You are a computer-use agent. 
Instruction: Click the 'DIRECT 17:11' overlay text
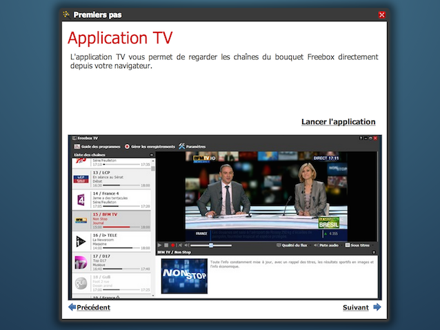pos(326,158)
